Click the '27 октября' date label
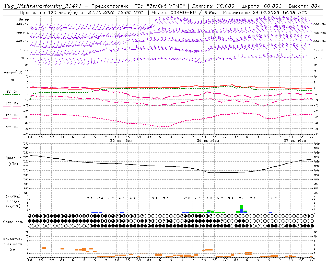Image resolution: width=327 pixels, height=262 pixels. point(295,141)
